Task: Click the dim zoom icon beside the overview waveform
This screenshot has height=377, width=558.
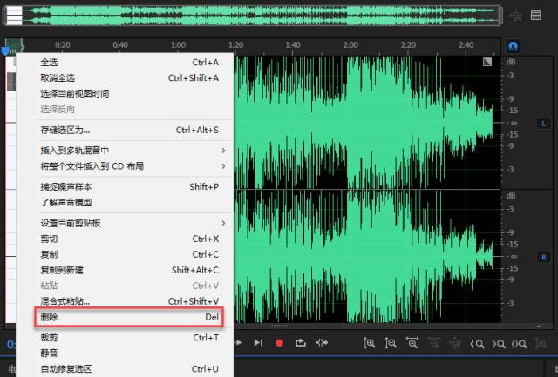Action: pyautogui.click(x=515, y=16)
